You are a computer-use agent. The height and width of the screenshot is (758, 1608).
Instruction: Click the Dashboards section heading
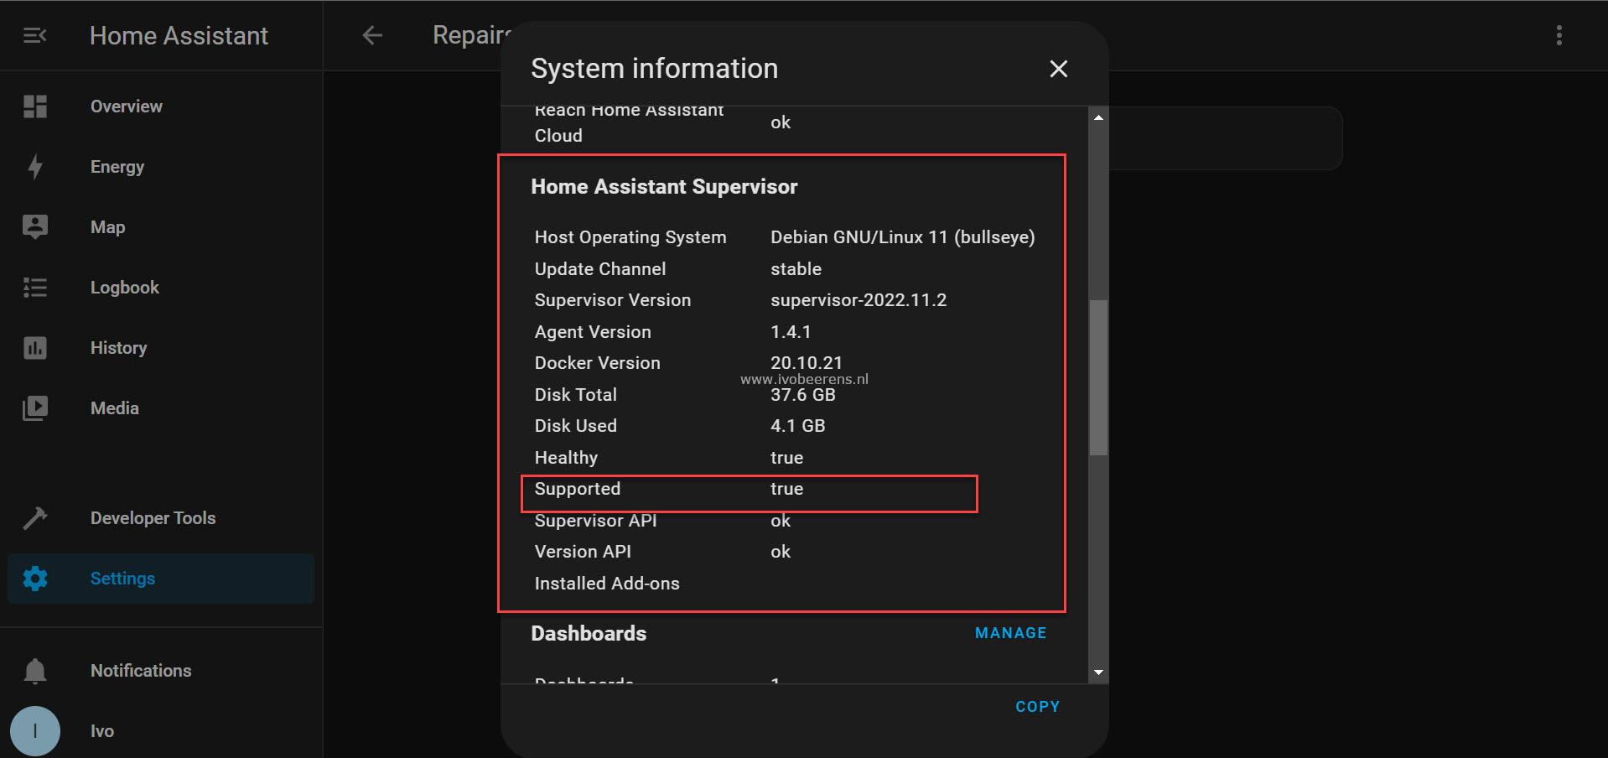[589, 633]
